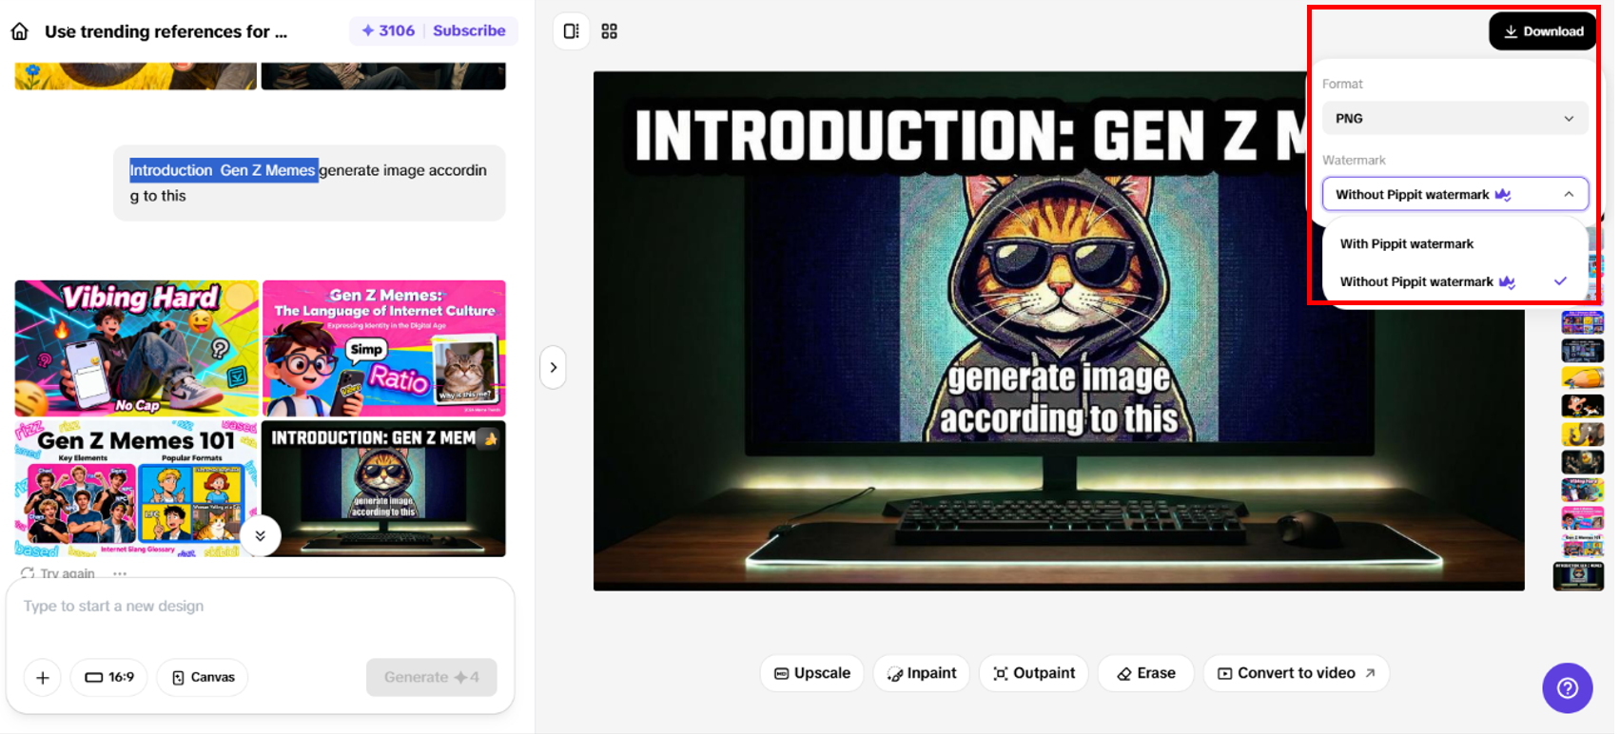
Task: Collapse the Watermark dropdown
Action: coord(1454,195)
